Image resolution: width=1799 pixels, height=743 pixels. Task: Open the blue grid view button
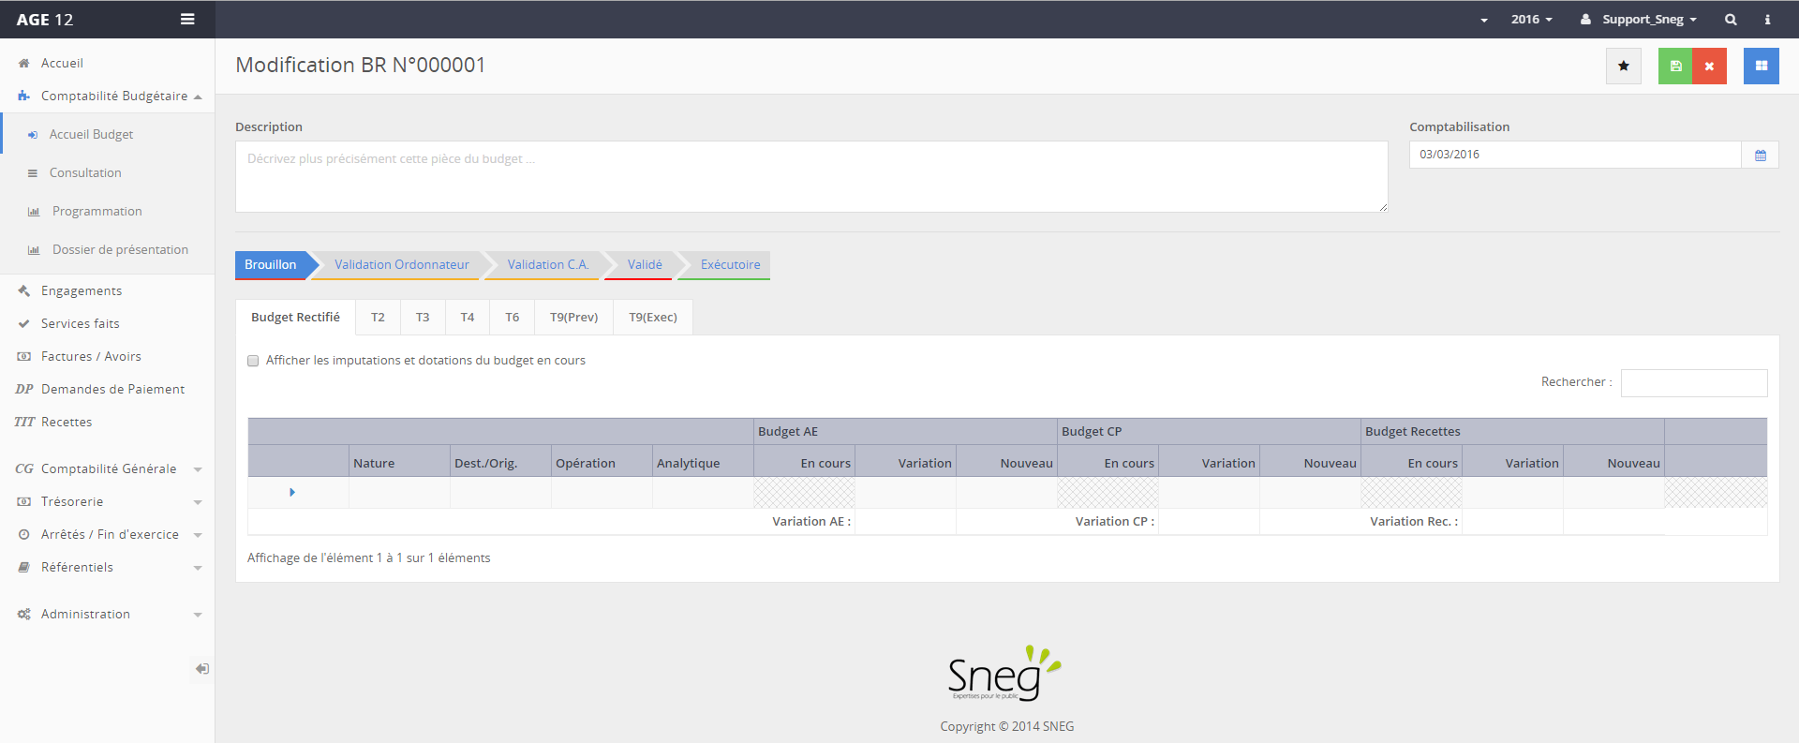point(1761,67)
